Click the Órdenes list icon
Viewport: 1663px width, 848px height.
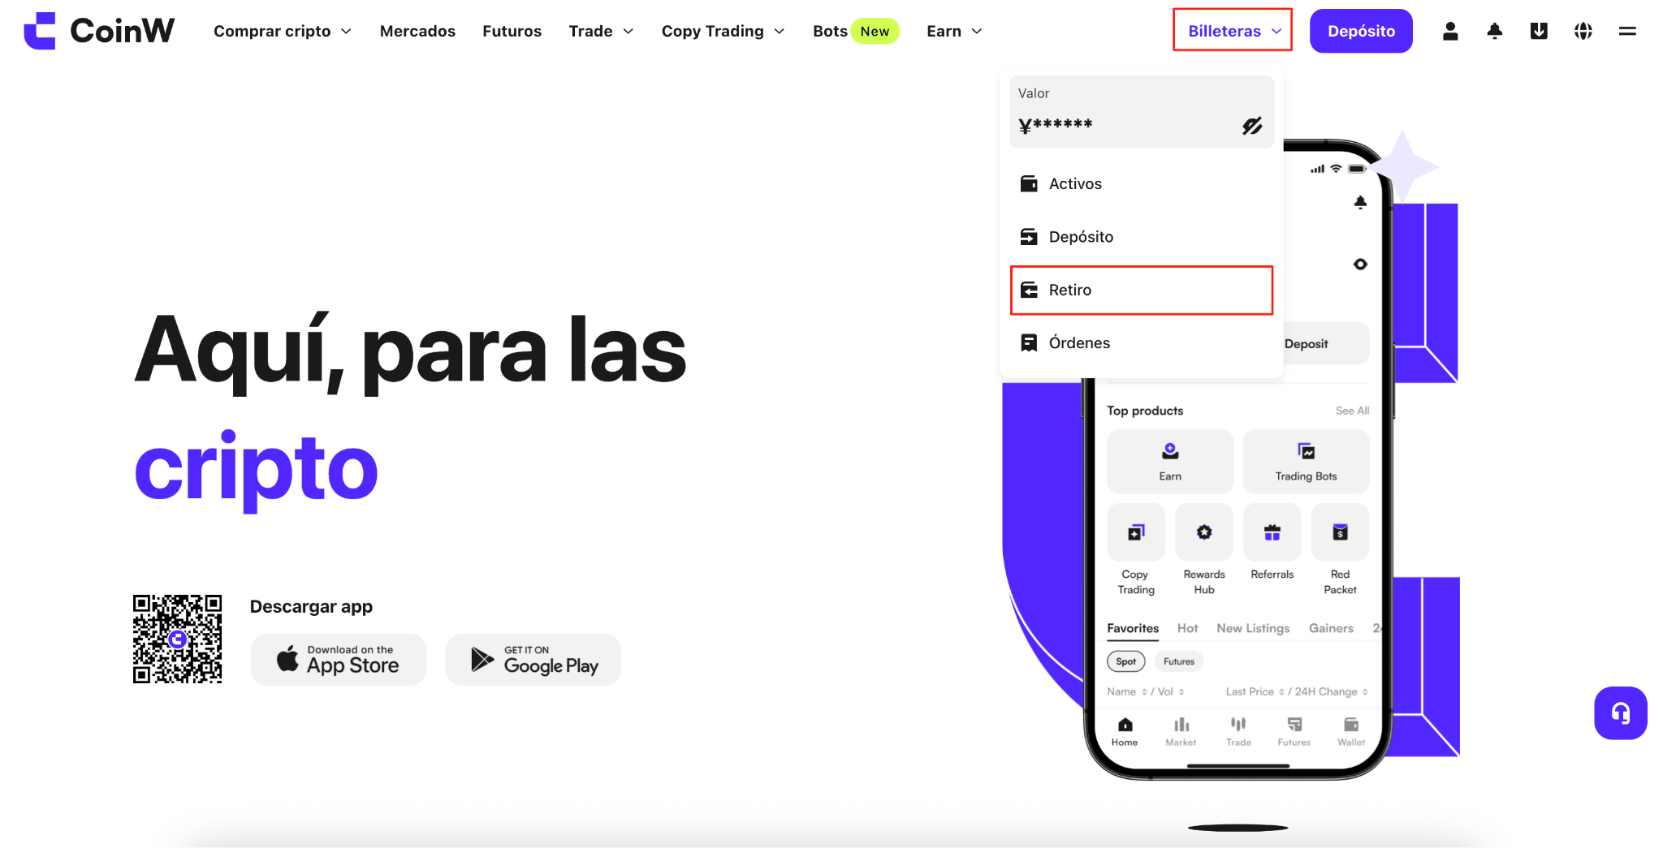coord(1029,343)
